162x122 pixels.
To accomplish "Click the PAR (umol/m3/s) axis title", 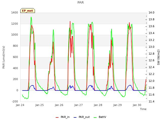I will tap(4, 57).
